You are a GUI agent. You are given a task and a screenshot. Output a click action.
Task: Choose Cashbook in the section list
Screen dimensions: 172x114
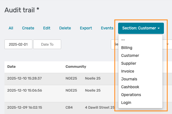click(x=130, y=87)
